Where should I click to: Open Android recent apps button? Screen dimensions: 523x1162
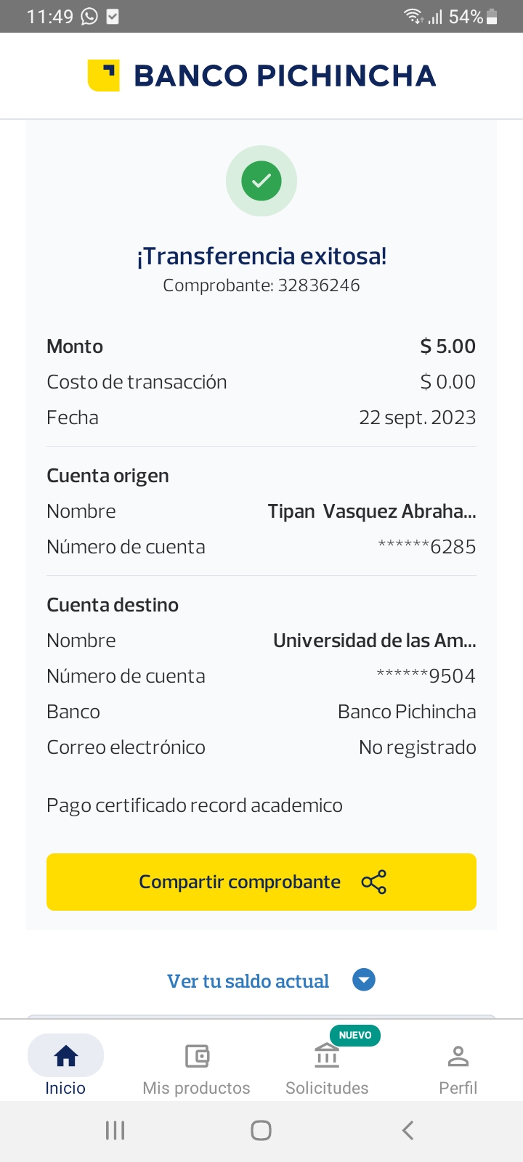[115, 1130]
